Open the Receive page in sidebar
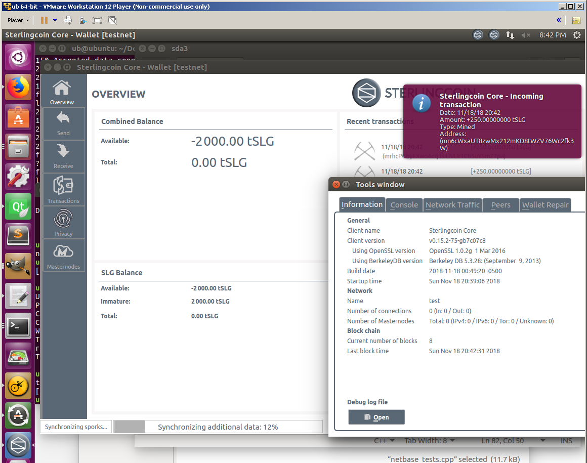Screen dimensions: 587x463 point(63,156)
